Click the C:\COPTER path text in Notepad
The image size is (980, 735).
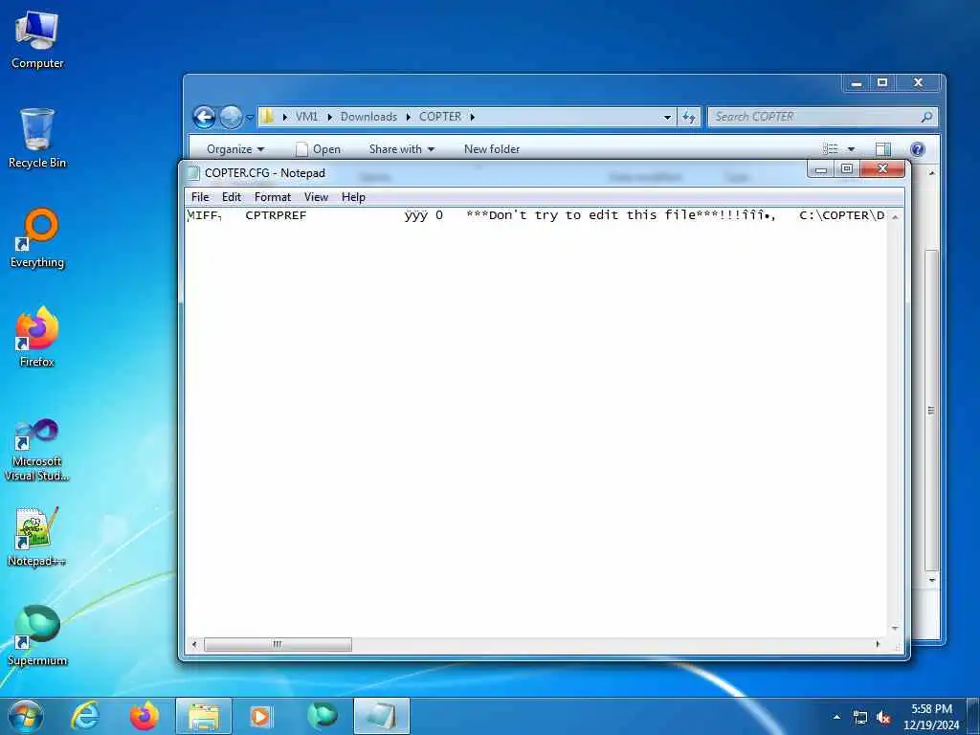tap(842, 215)
